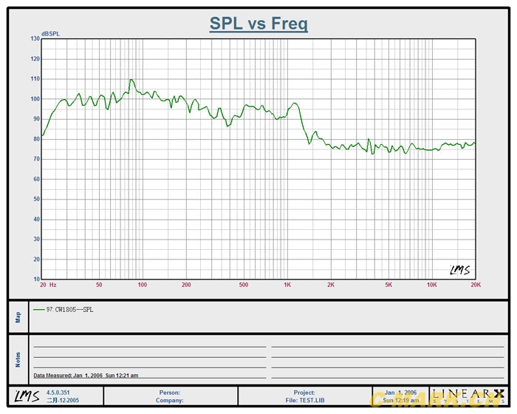Click the green line swatch in legend

[38, 310]
